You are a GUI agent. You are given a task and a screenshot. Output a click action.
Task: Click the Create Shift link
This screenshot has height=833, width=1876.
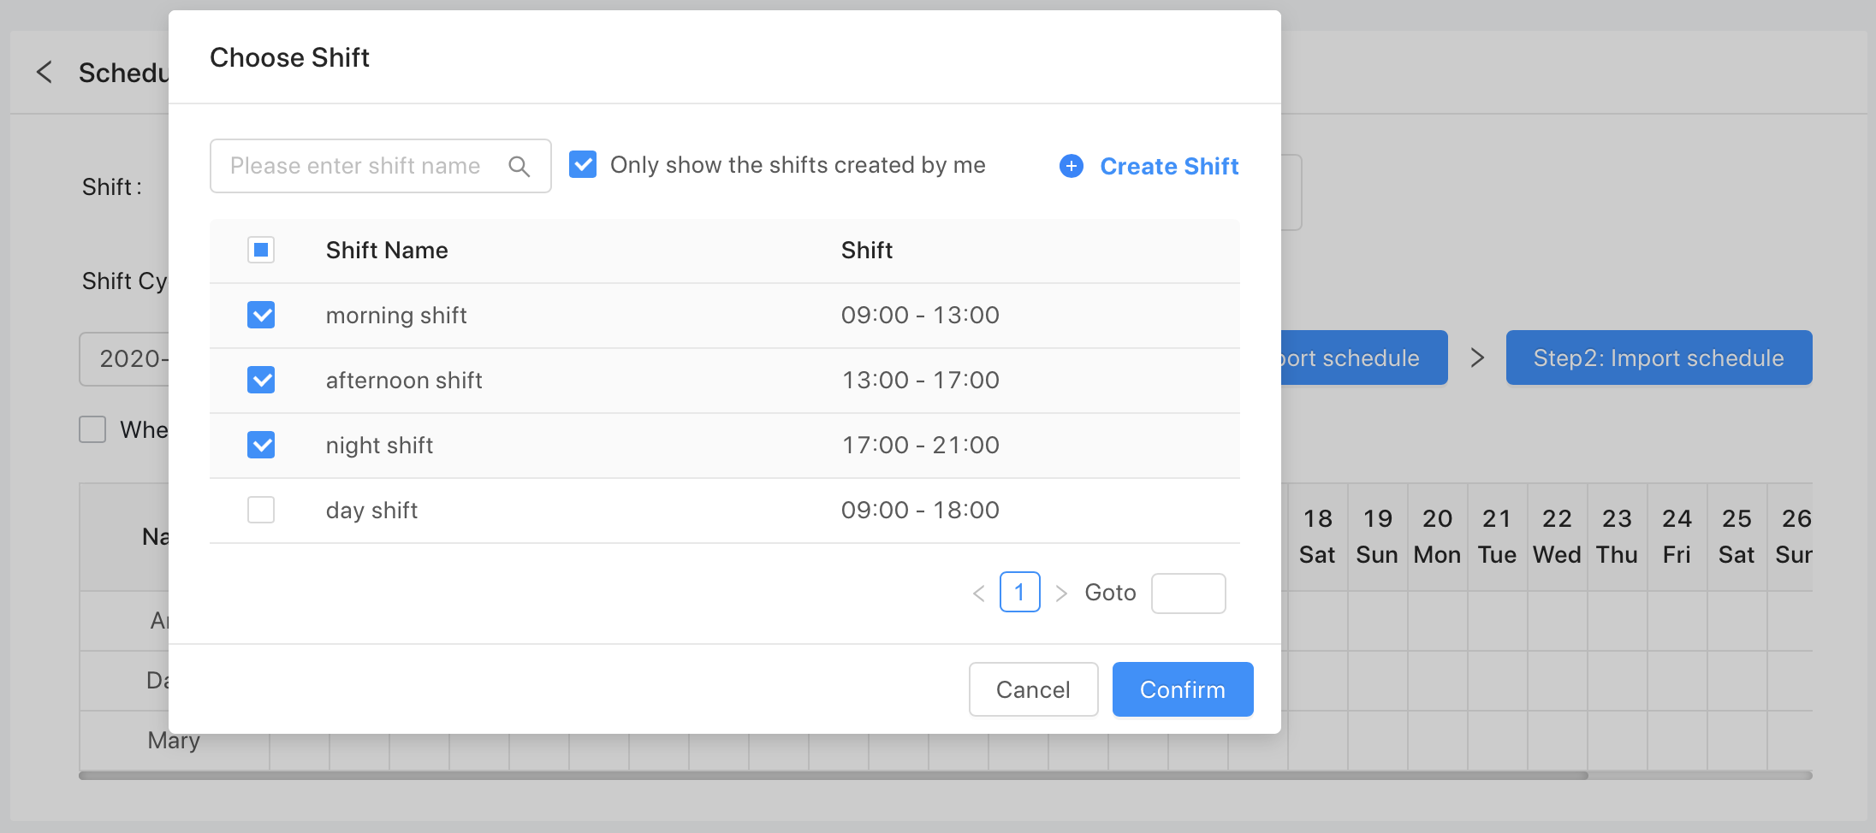[x=1168, y=166]
